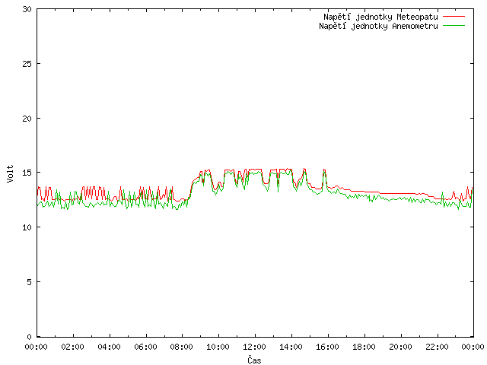
Task: Click the 20:00 time tick label
Action: point(400,347)
